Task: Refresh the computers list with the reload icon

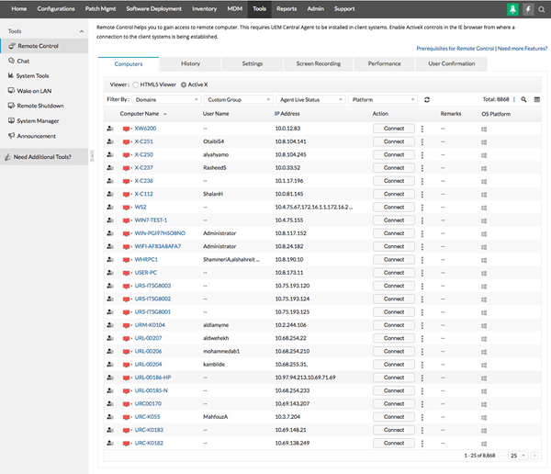Action: [427, 99]
